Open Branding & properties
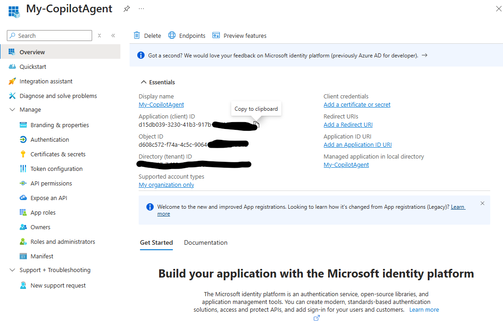This screenshot has width=503, height=324. click(60, 125)
